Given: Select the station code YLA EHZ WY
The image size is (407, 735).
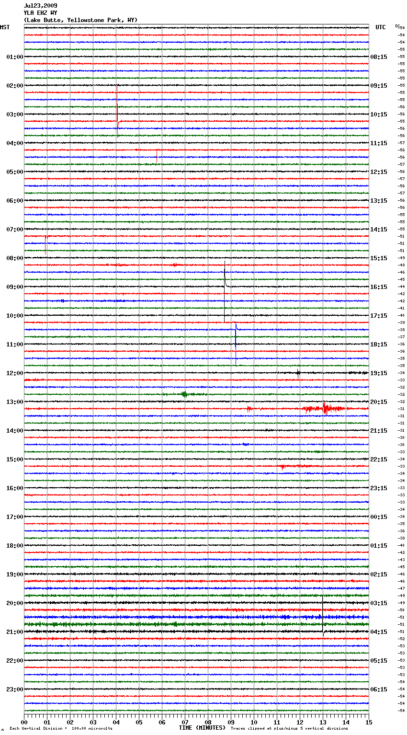Looking at the screenshot, I should 41,13.
